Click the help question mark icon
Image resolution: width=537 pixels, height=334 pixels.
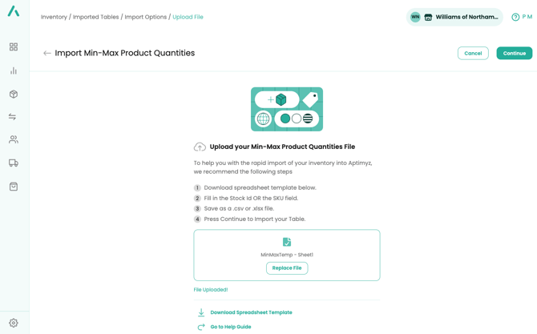pos(515,17)
